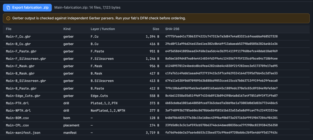Select file name Main-CPL.csv
The image size is (313, 140).
coord(17,125)
